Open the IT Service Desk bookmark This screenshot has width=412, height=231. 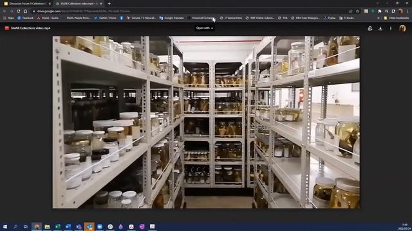[231, 18]
